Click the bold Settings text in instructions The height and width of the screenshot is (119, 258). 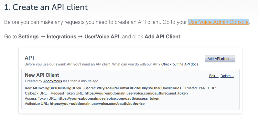pyautogui.click(x=28, y=36)
